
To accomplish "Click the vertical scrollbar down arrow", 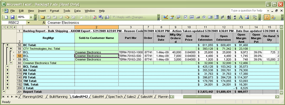I will 282,92.
